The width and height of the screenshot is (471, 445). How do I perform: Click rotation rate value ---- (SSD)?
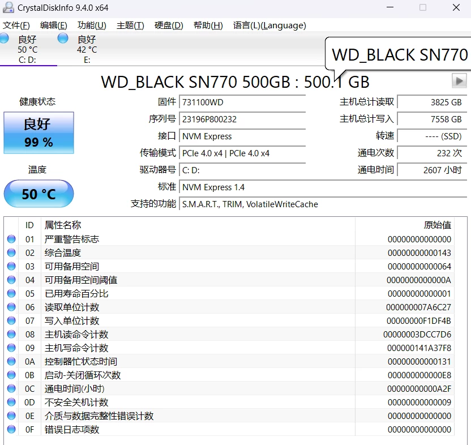pos(432,136)
